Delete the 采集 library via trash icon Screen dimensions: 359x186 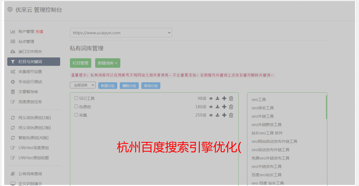(231, 115)
